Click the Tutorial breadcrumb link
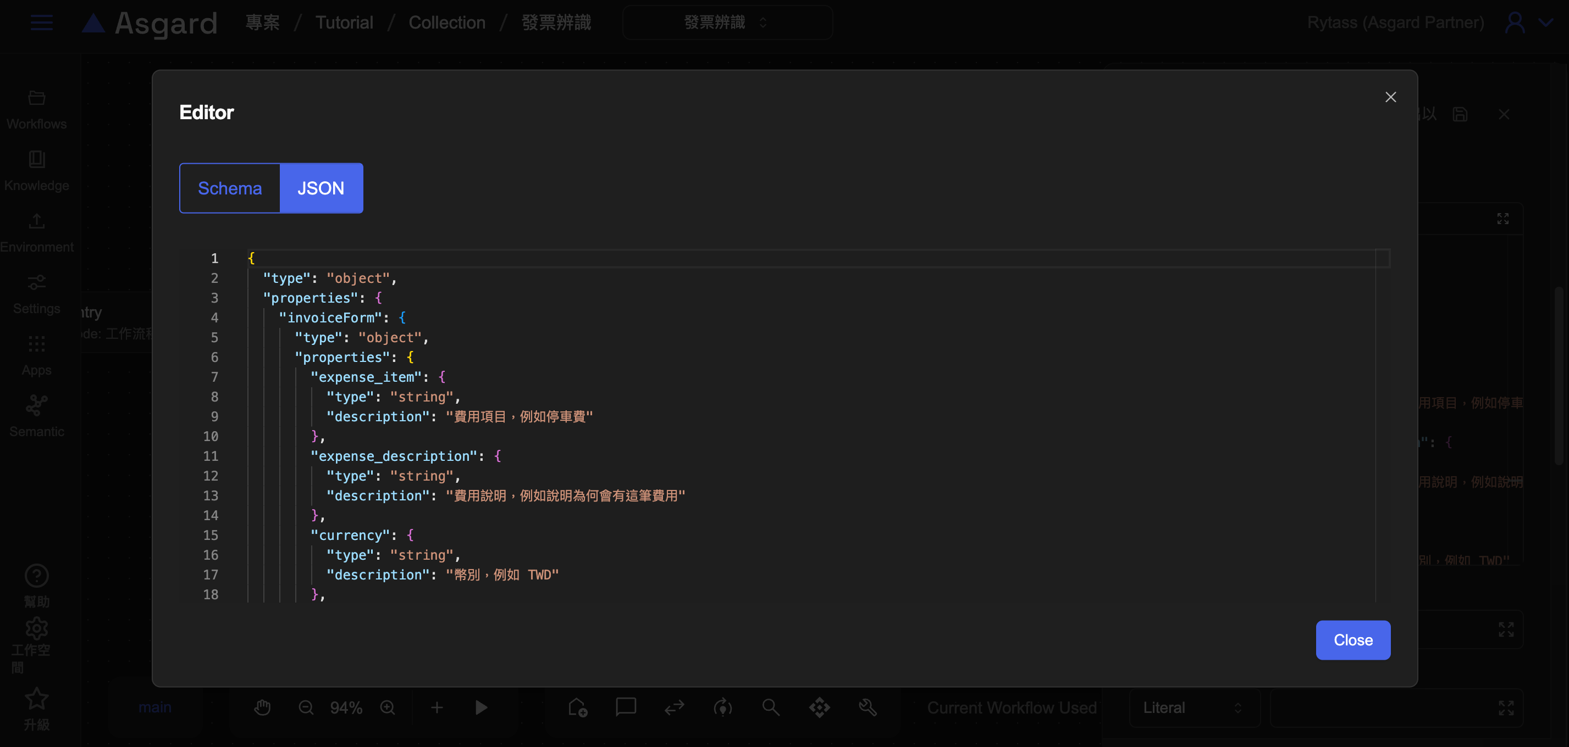The width and height of the screenshot is (1569, 747). (x=344, y=23)
